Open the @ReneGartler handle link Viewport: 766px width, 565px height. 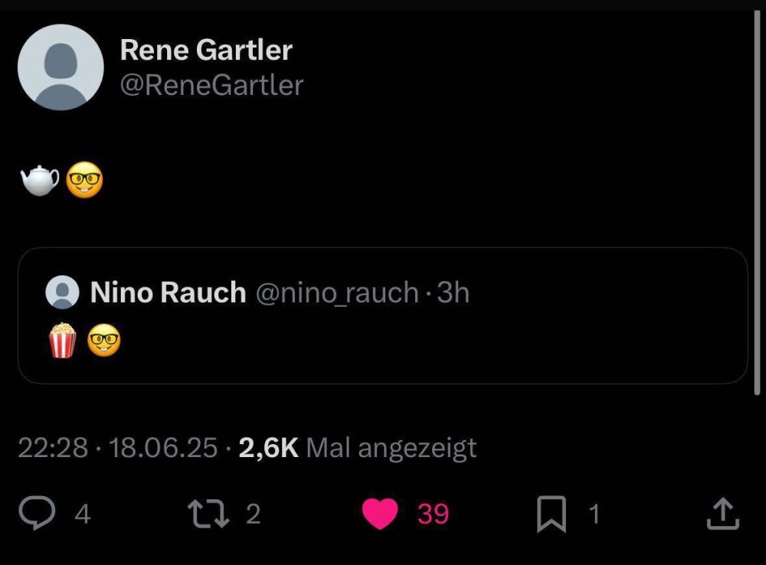[x=211, y=85]
